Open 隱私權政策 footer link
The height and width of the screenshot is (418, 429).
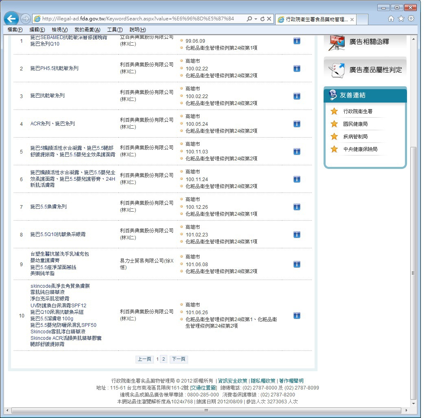point(263,381)
